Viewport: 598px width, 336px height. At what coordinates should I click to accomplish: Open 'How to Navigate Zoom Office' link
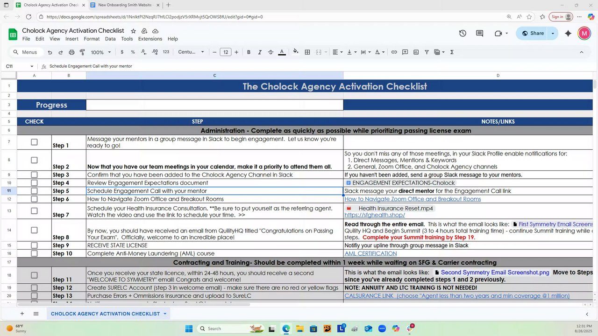pos(413,199)
